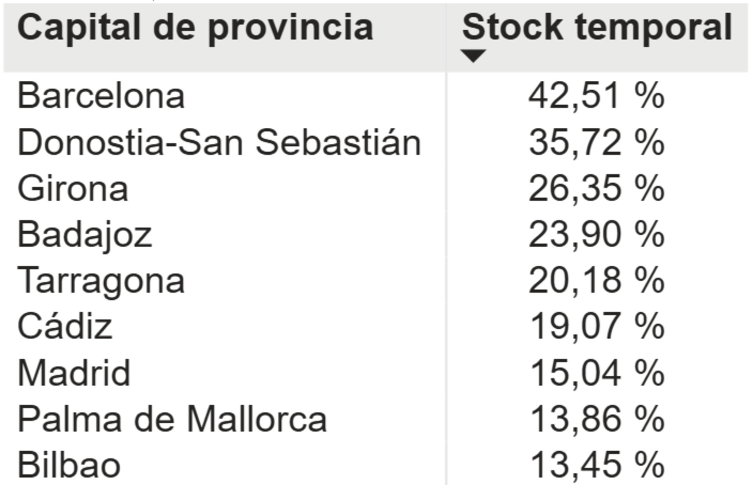Screen dimensions: 753x485
Task: Click the 35,72 % value
Action: click(x=596, y=143)
